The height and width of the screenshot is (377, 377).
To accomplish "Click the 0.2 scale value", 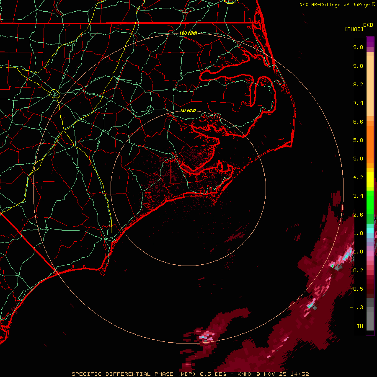I will tap(358, 270).
